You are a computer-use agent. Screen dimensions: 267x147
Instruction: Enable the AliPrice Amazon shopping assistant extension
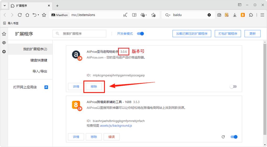click(233, 87)
